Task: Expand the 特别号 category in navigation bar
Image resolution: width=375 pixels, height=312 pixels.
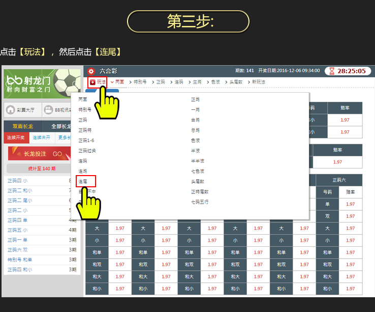Action: click(x=138, y=82)
